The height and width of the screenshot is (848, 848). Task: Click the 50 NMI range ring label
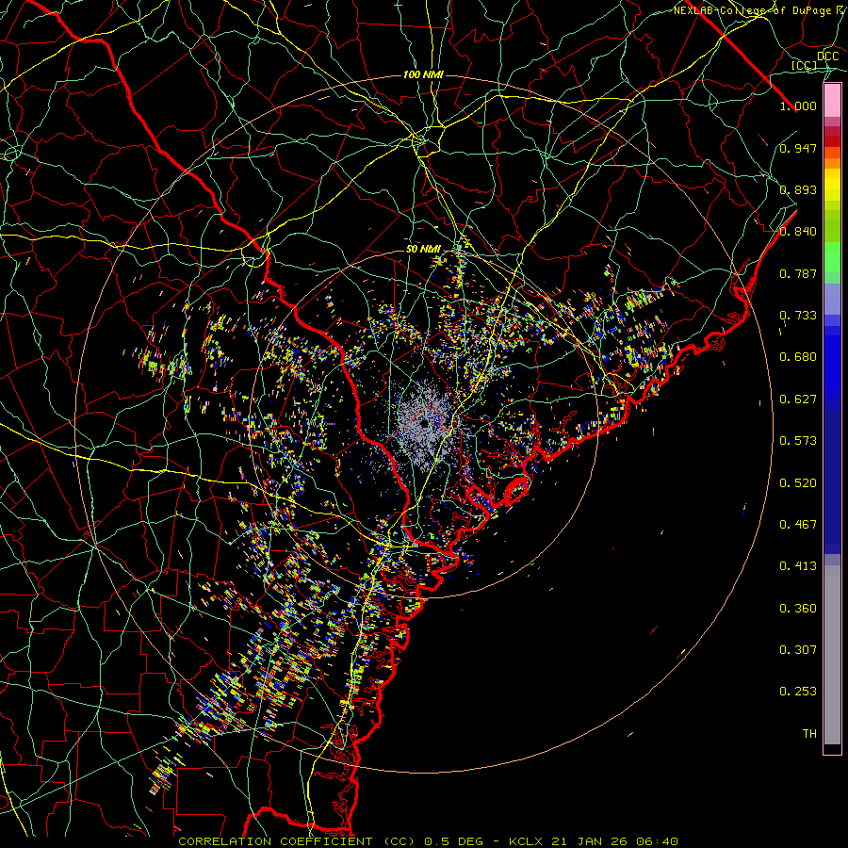click(x=423, y=249)
